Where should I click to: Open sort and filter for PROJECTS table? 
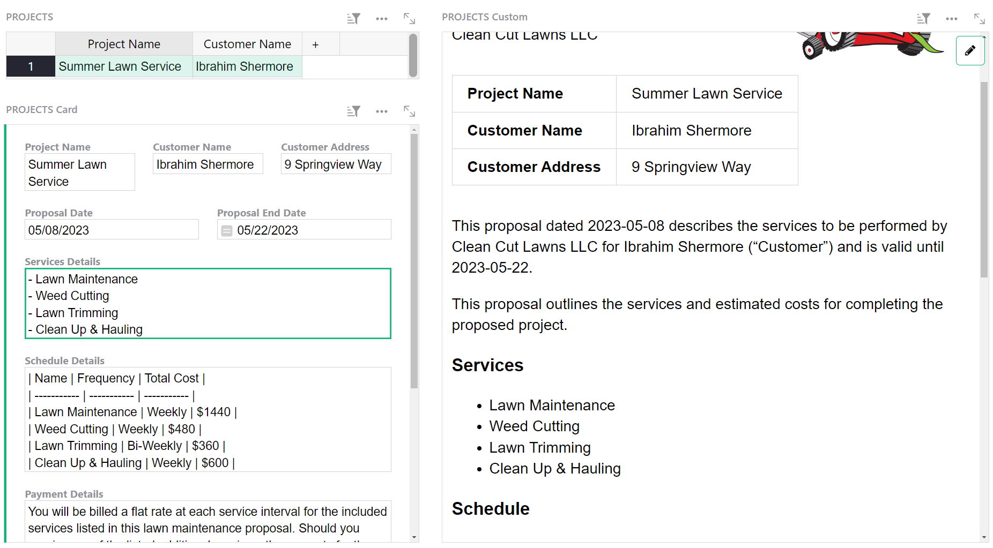353,19
